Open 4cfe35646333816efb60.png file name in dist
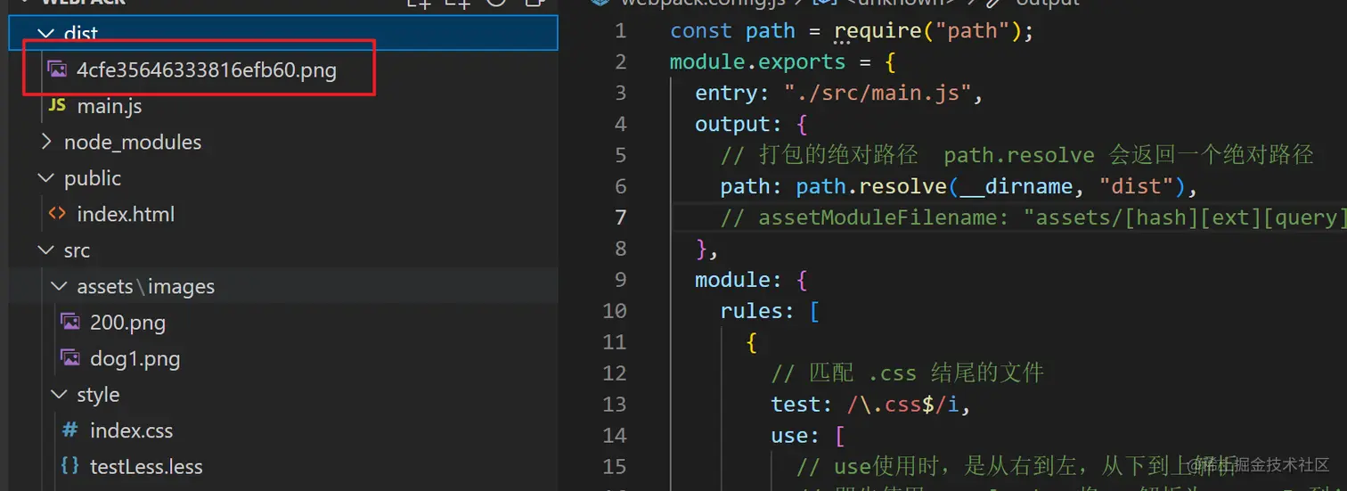The width and height of the screenshot is (1347, 491). tap(207, 70)
